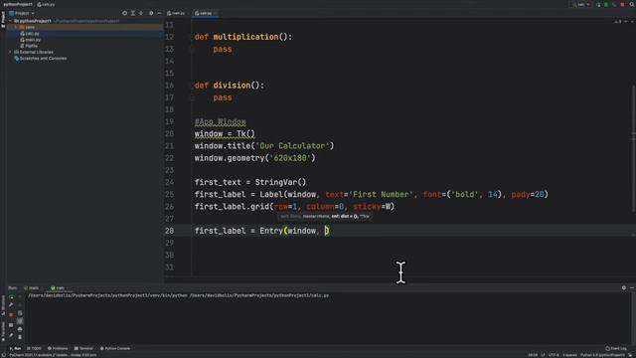
Task: Click on line 21 window.title code
Action: pos(264,146)
